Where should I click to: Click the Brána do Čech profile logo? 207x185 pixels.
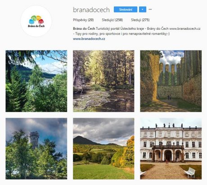pyautogui.click(x=36, y=21)
